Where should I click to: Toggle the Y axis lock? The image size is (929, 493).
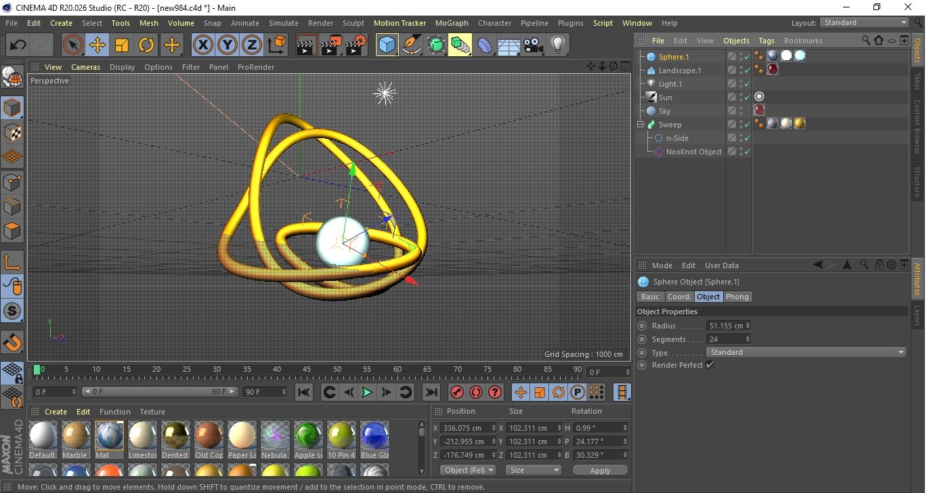[x=228, y=45]
